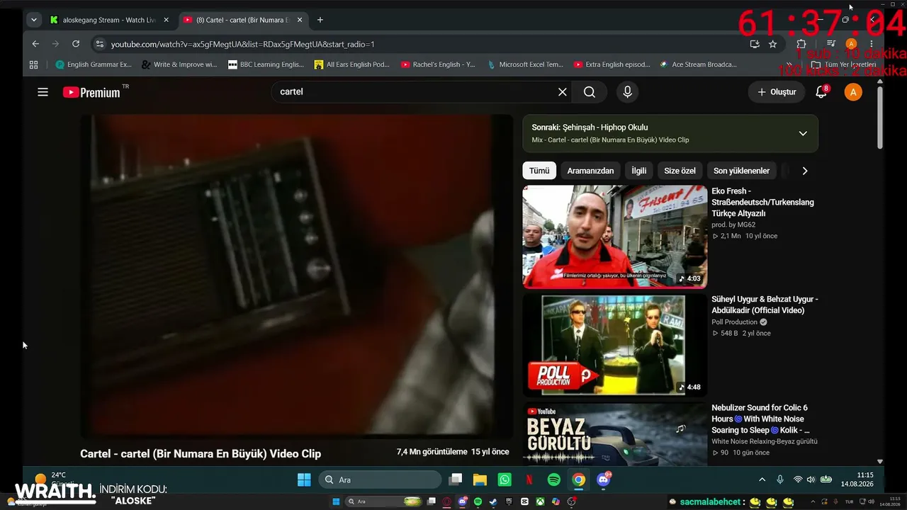Click the 7,4 Mn görüntüleme view count

point(432,452)
